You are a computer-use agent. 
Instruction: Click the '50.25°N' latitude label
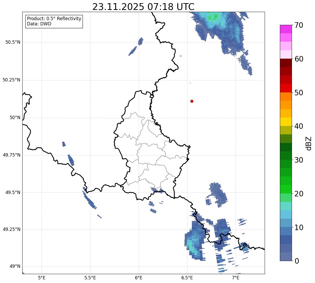point(12,80)
